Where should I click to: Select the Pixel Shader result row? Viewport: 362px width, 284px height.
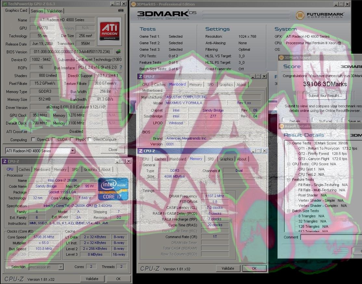pos(312,195)
